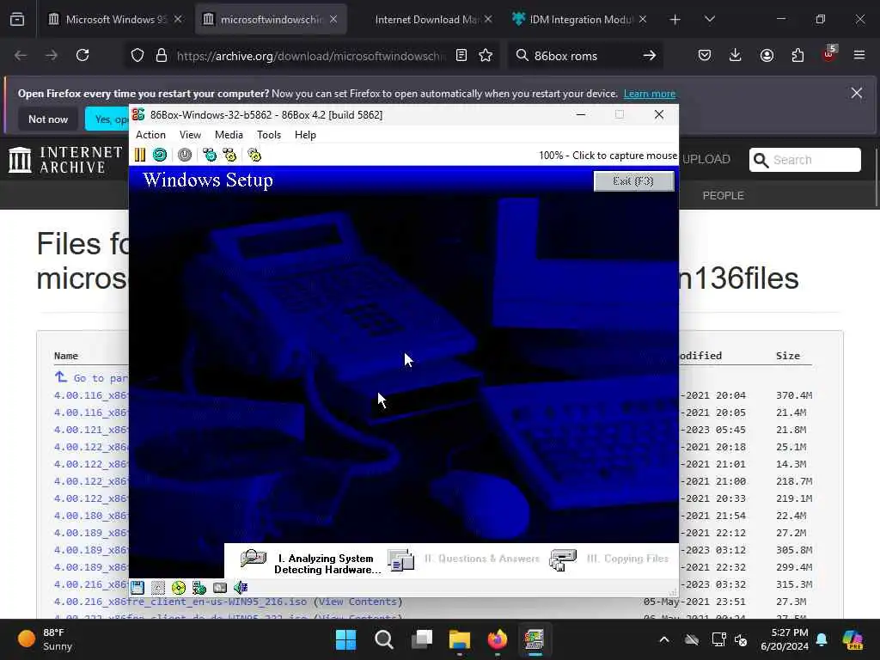Click sound speaker status icon

click(241, 588)
